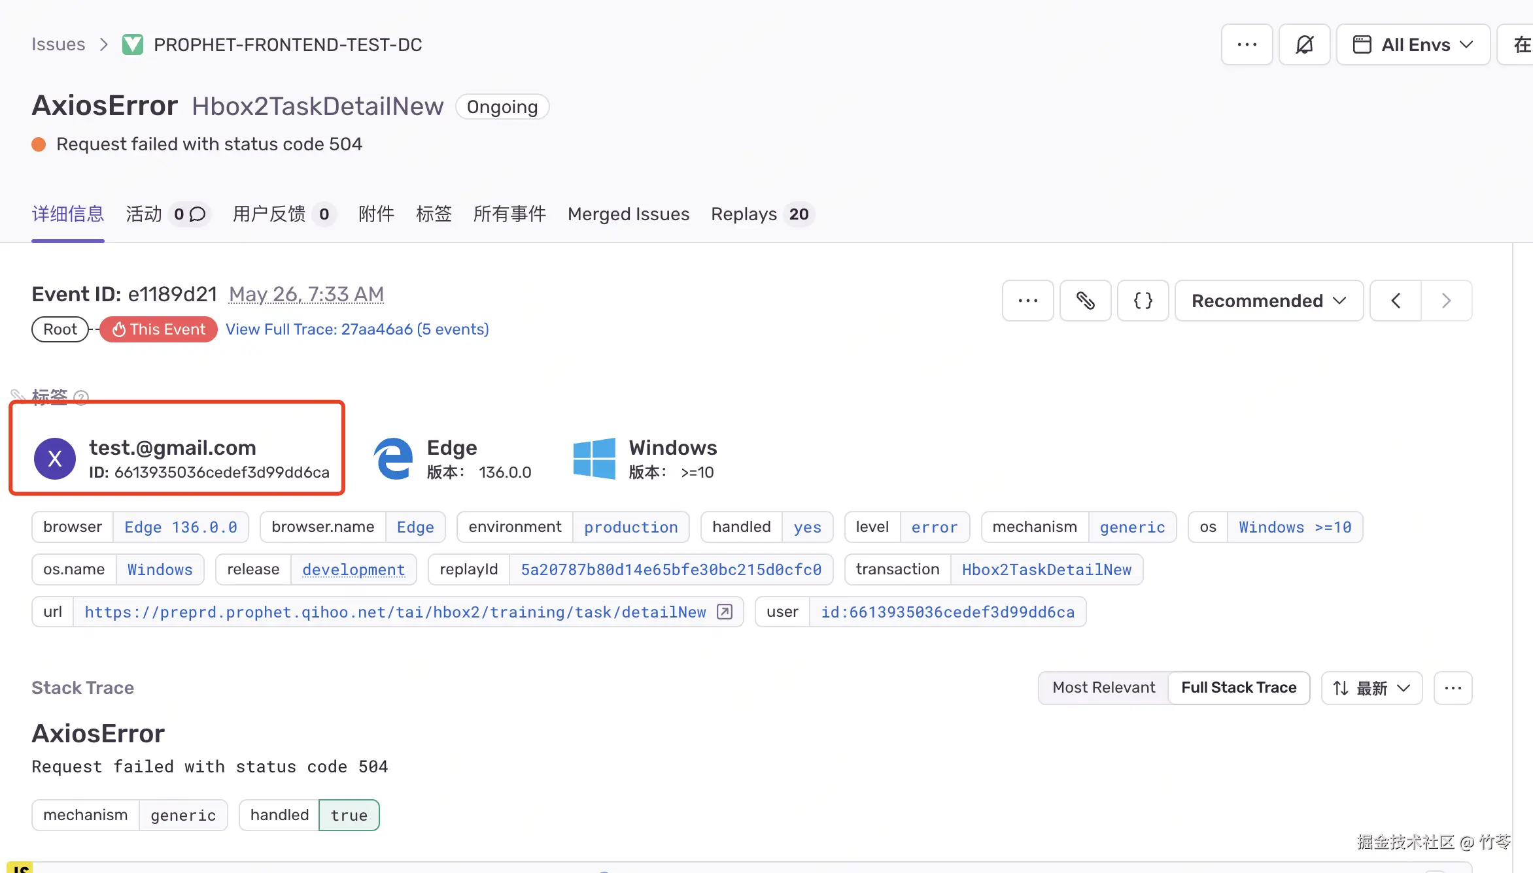Switch to Full Stack Trace view
Viewport: 1533px width, 873px height.
(1239, 687)
